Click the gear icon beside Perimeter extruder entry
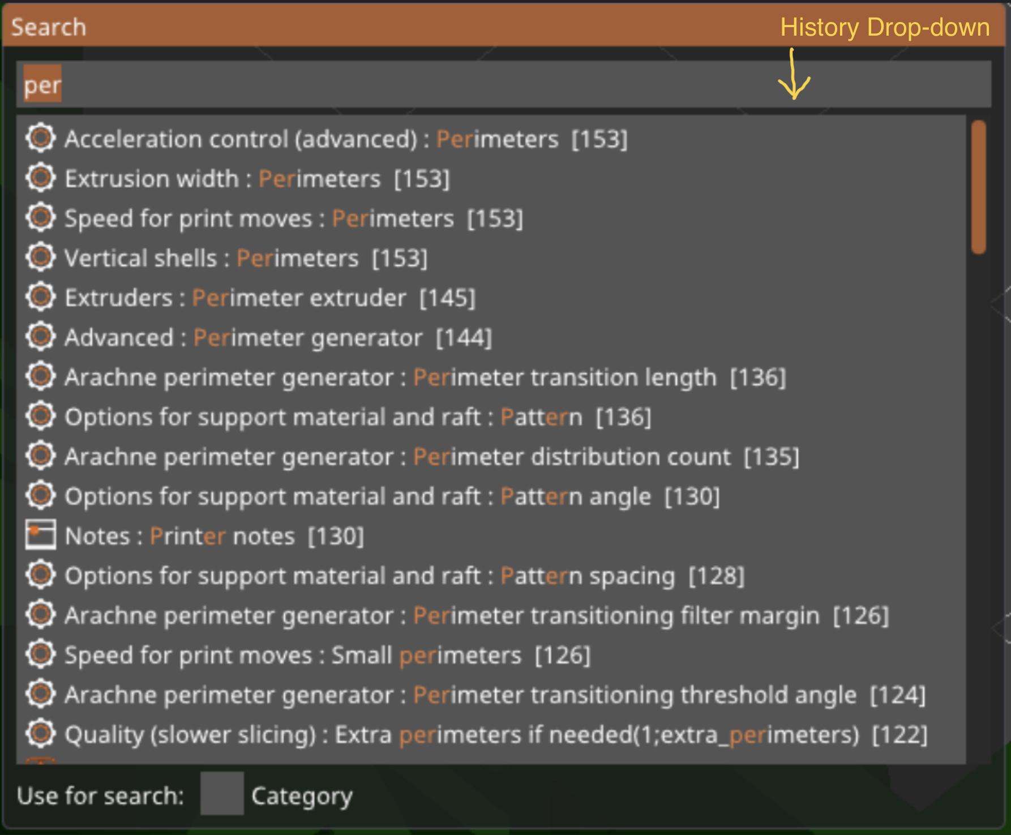The image size is (1011, 835). [x=40, y=296]
